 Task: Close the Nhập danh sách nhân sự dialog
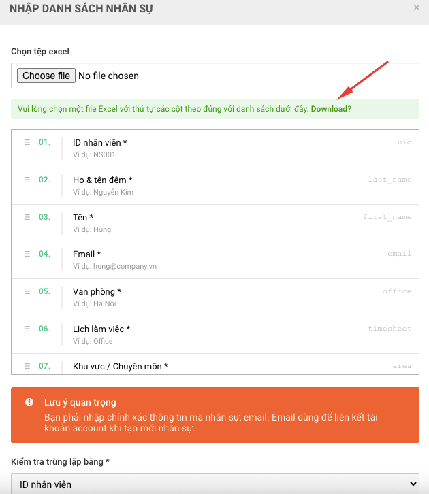click(x=416, y=7)
